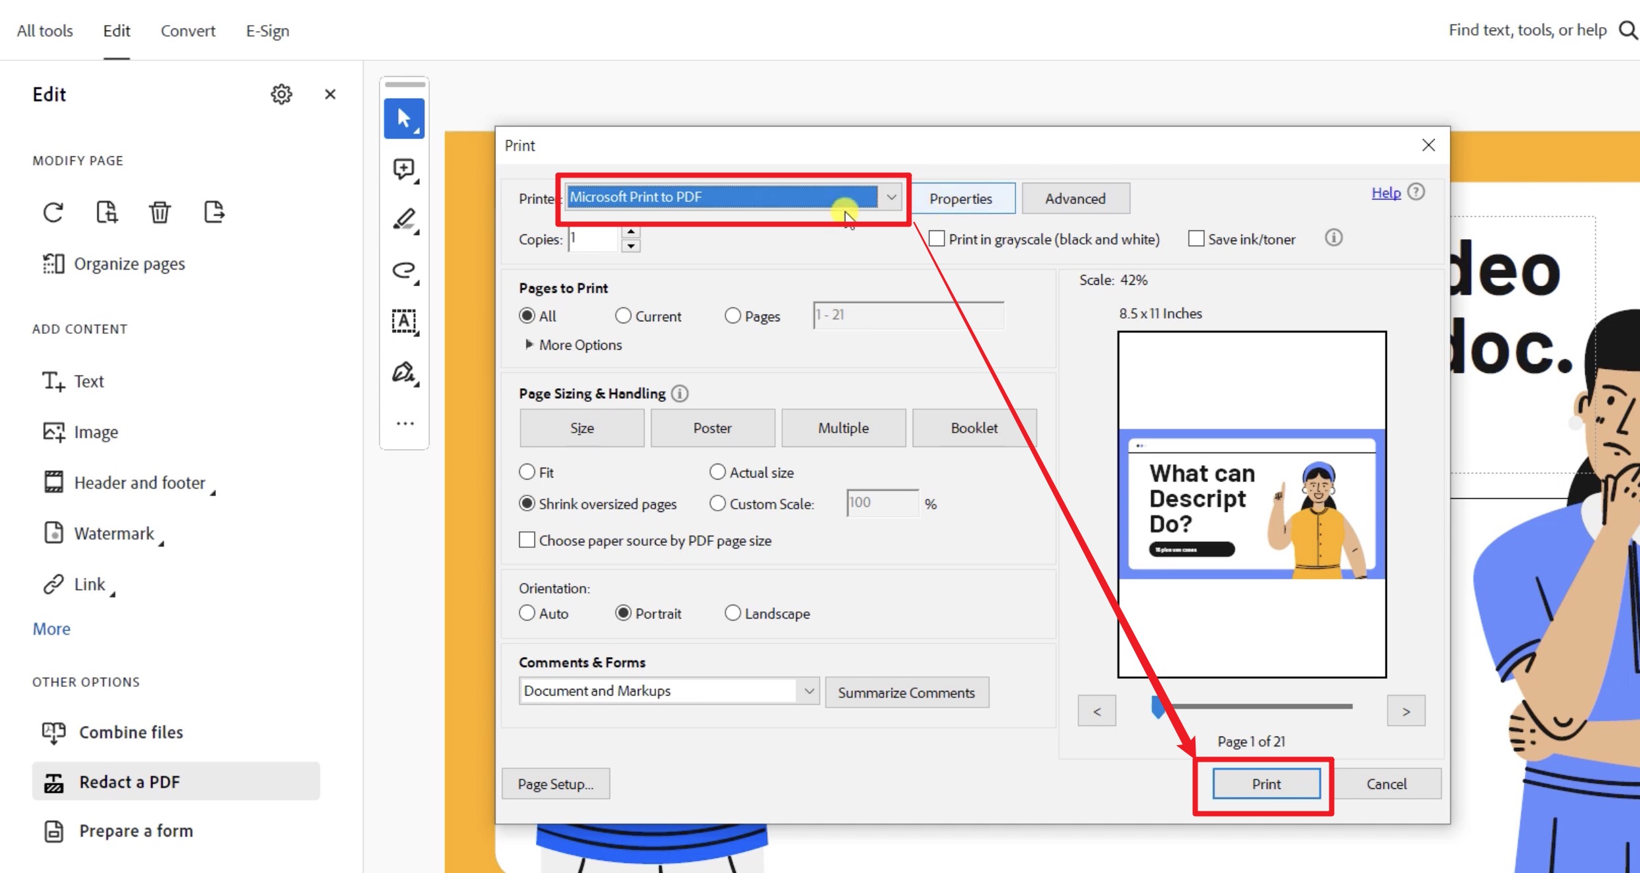The height and width of the screenshot is (873, 1640).
Task: Select the Current page radio button
Action: click(623, 316)
